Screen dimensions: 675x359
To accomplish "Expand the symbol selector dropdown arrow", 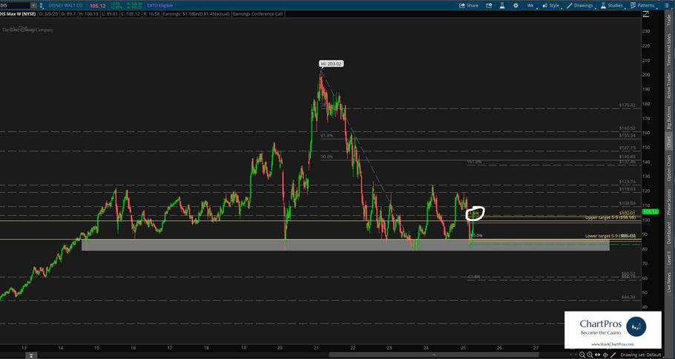I will pyautogui.click(x=33, y=6).
